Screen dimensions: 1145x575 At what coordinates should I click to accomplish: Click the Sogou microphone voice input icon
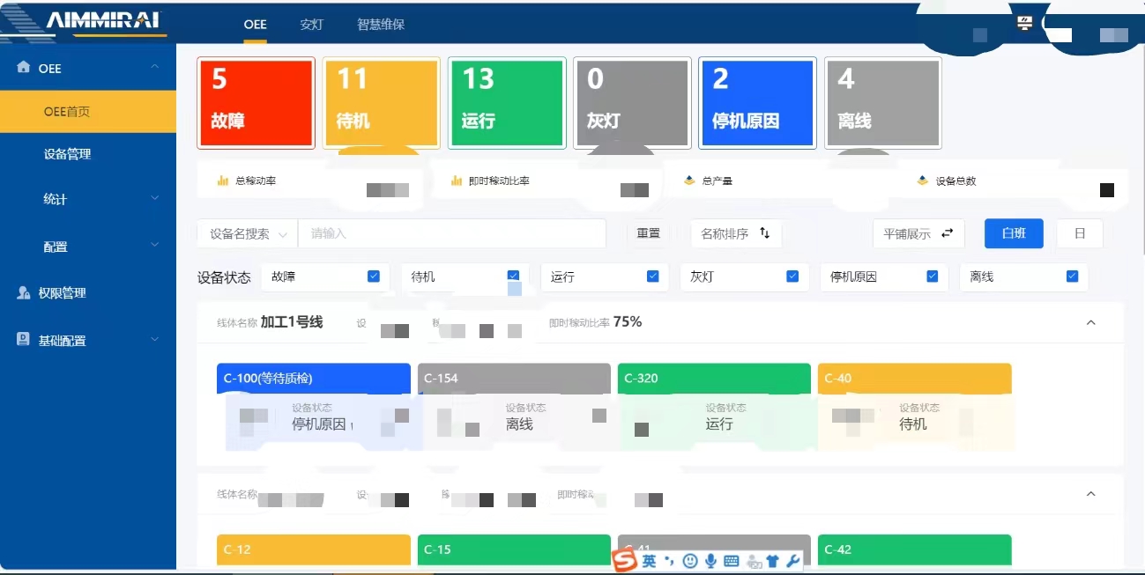710,561
